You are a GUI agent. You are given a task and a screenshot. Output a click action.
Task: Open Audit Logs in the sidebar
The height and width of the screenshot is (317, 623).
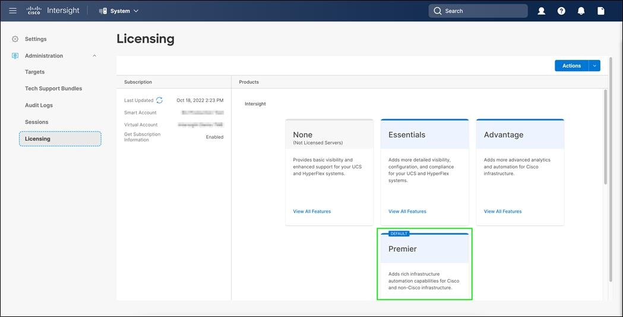point(39,105)
